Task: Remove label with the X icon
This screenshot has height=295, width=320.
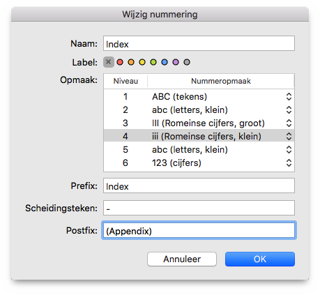Action: point(109,62)
